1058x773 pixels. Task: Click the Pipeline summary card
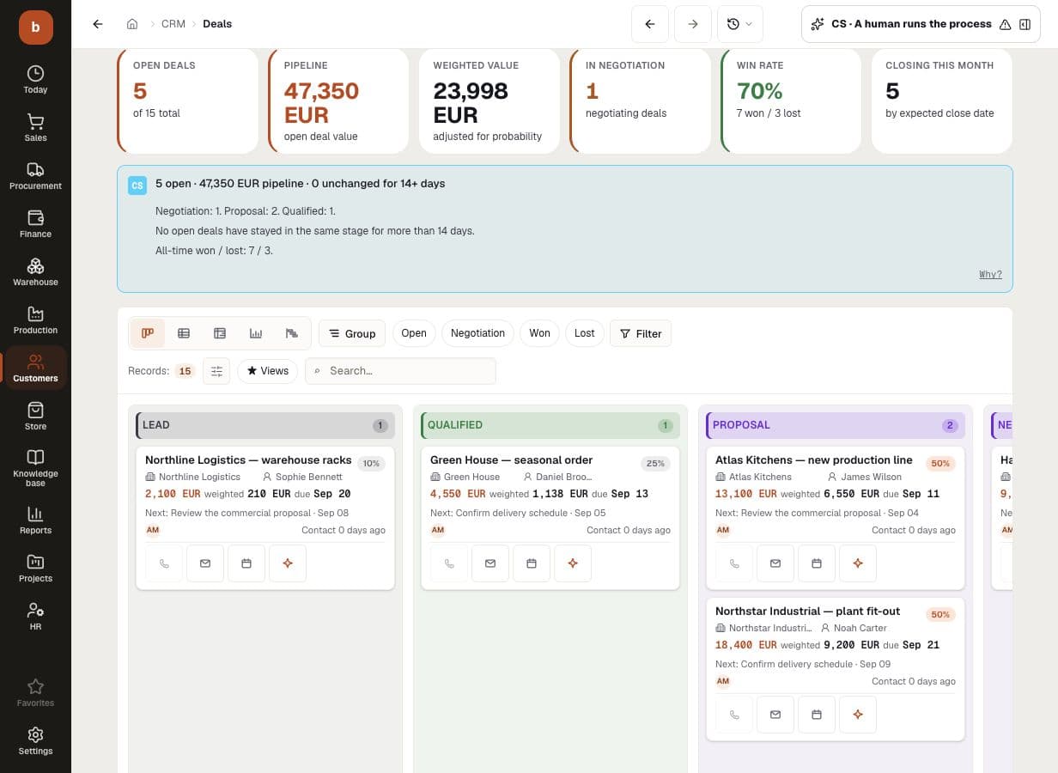tap(338, 100)
